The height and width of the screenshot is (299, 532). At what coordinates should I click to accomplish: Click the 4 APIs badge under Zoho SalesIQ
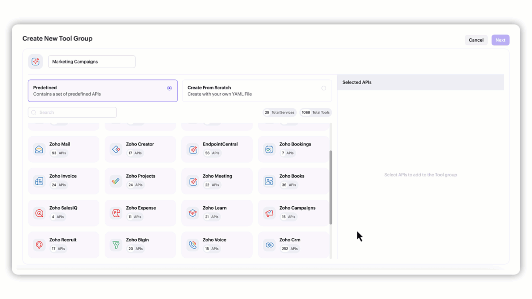click(58, 217)
